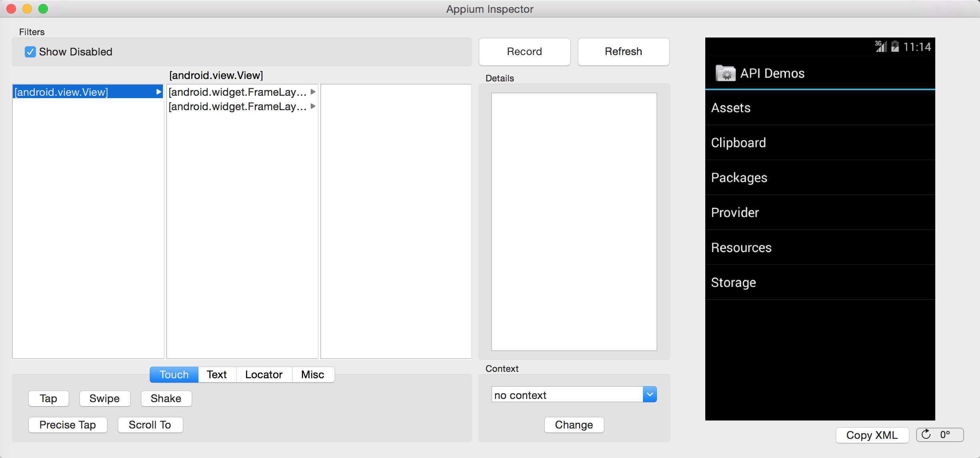Viewport: 980px width, 458px height.
Task: Click the Record button to start recording
Action: [524, 52]
